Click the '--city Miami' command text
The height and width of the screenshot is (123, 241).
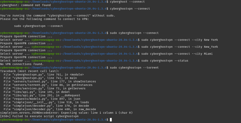pyautogui.click(x=202, y=54)
